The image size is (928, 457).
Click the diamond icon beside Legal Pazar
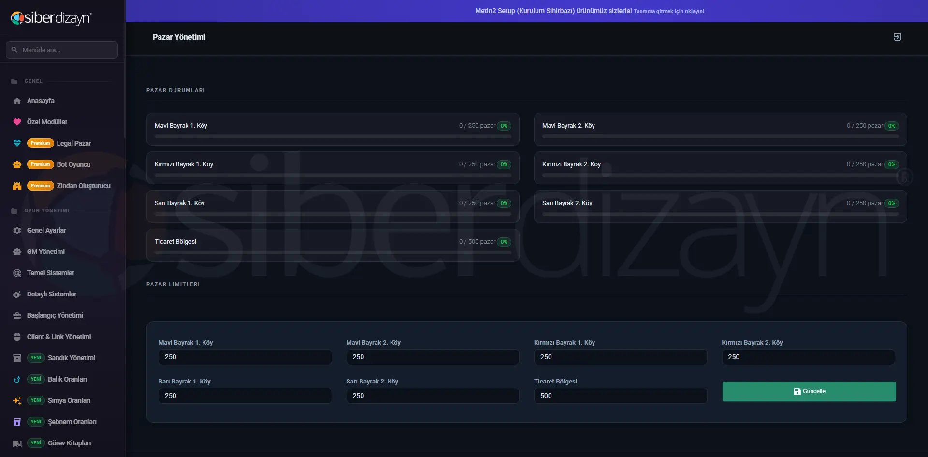click(17, 143)
